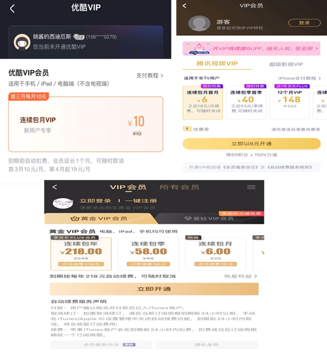This screenshot has width=327, height=352.
Task: Tap the back arrow on the 爱奇艺 VIP page
Action: pyautogui.click(x=54, y=187)
